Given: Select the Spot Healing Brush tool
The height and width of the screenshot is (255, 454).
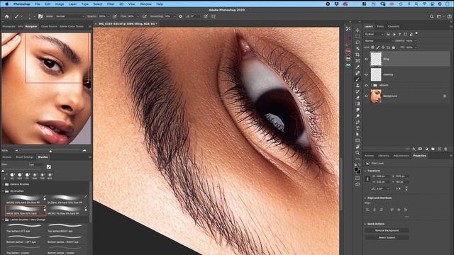Looking at the screenshot, I should (x=358, y=73).
